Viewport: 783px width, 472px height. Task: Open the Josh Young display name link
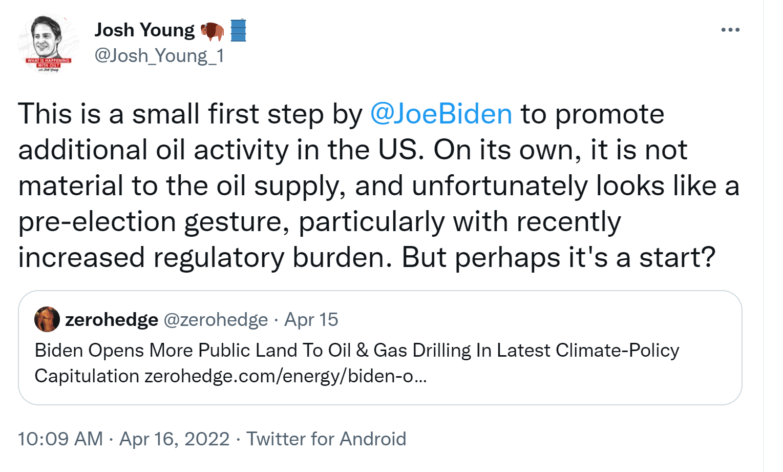coord(144,30)
